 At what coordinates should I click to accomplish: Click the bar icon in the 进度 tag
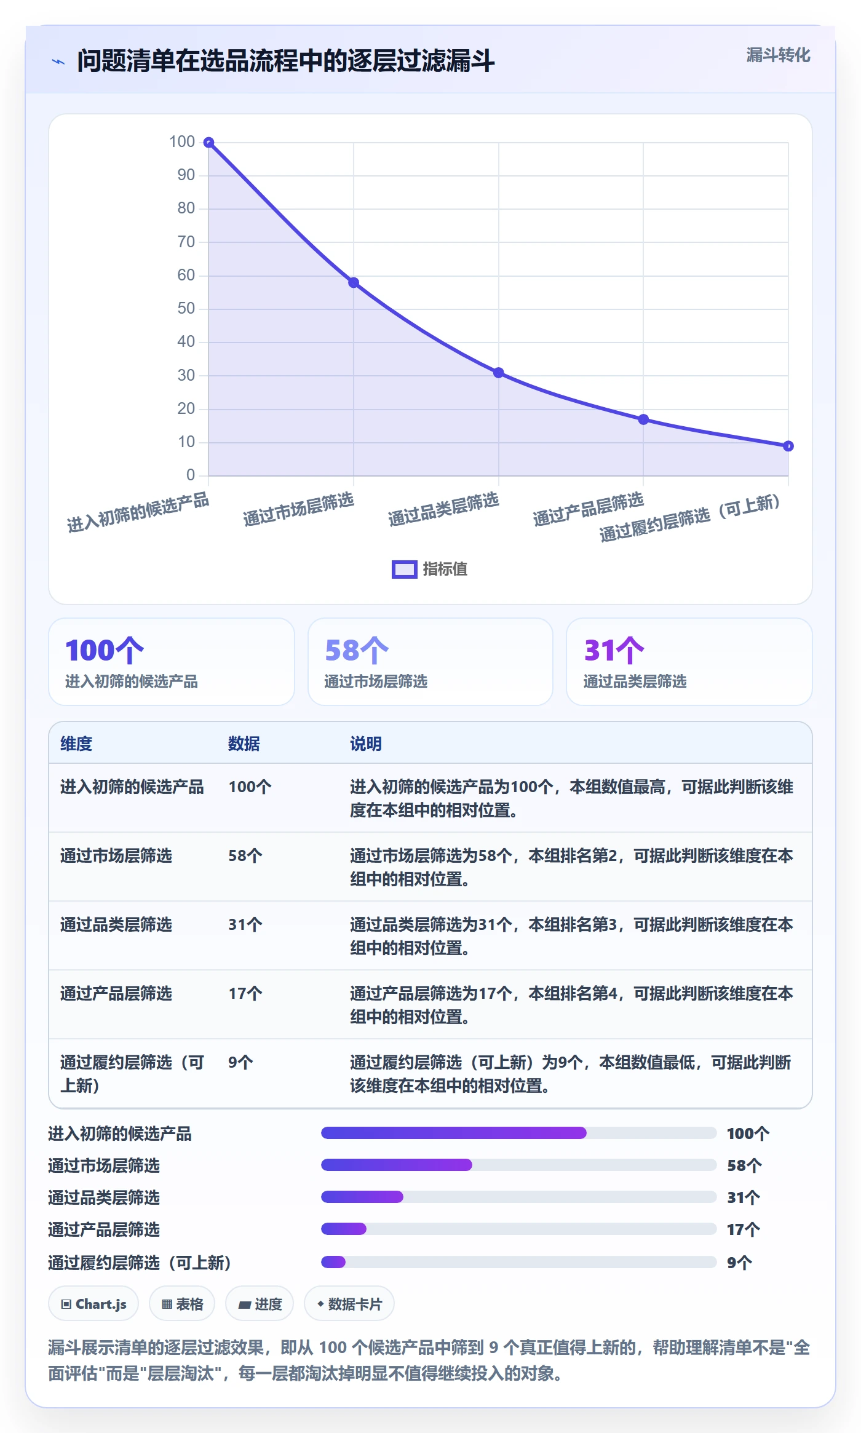point(245,1304)
